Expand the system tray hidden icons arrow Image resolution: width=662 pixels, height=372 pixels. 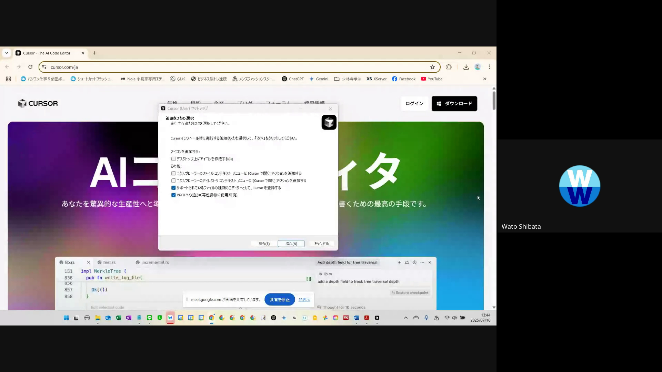point(405,318)
